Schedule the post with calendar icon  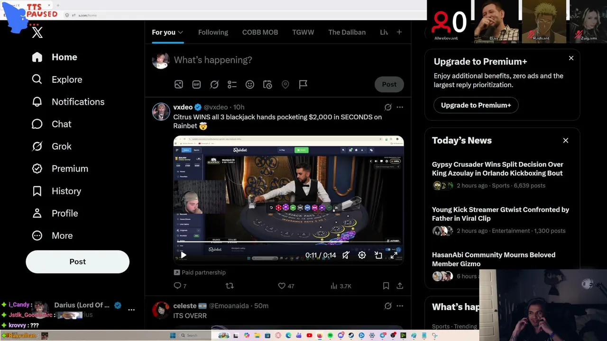[x=267, y=84]
